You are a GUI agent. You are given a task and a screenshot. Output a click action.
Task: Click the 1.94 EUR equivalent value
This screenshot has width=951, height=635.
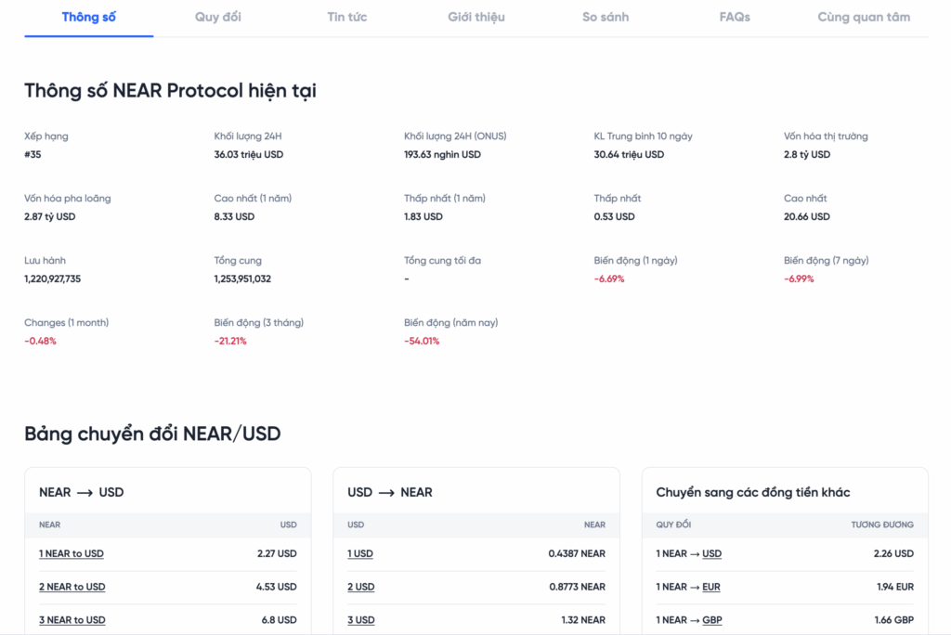click(x=895, y=587)
